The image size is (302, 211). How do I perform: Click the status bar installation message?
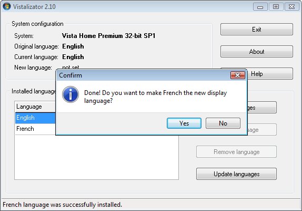coord(63,205)
